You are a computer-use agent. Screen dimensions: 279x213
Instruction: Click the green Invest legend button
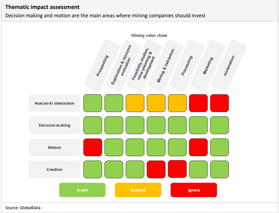[x=82, y=190]
